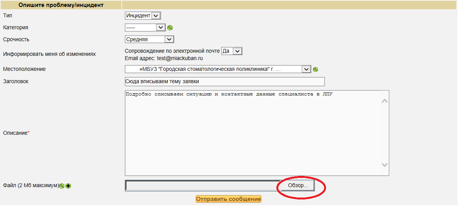This screenshot has width=459, height=206.
Task: Expand the Местоположение dropdown with the dental clinic
Action: click(218, 69)
